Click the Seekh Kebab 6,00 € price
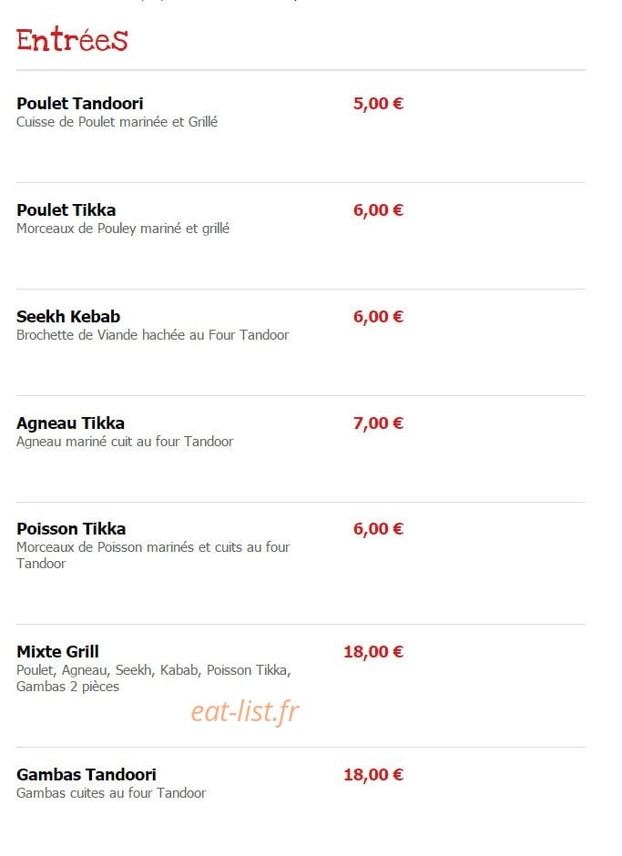The image size is (622, 856). pos(378,316)
